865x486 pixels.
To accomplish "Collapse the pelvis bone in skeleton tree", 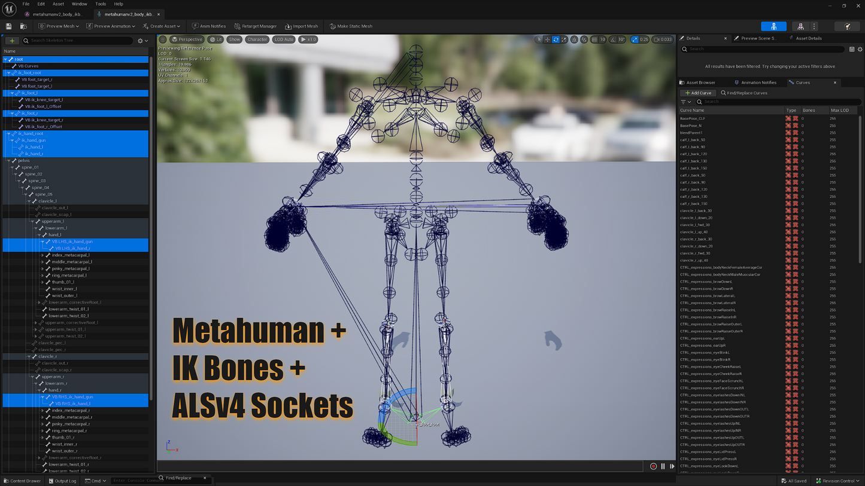I will (9, 161).
